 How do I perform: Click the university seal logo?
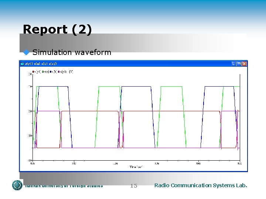coord(17,185)
